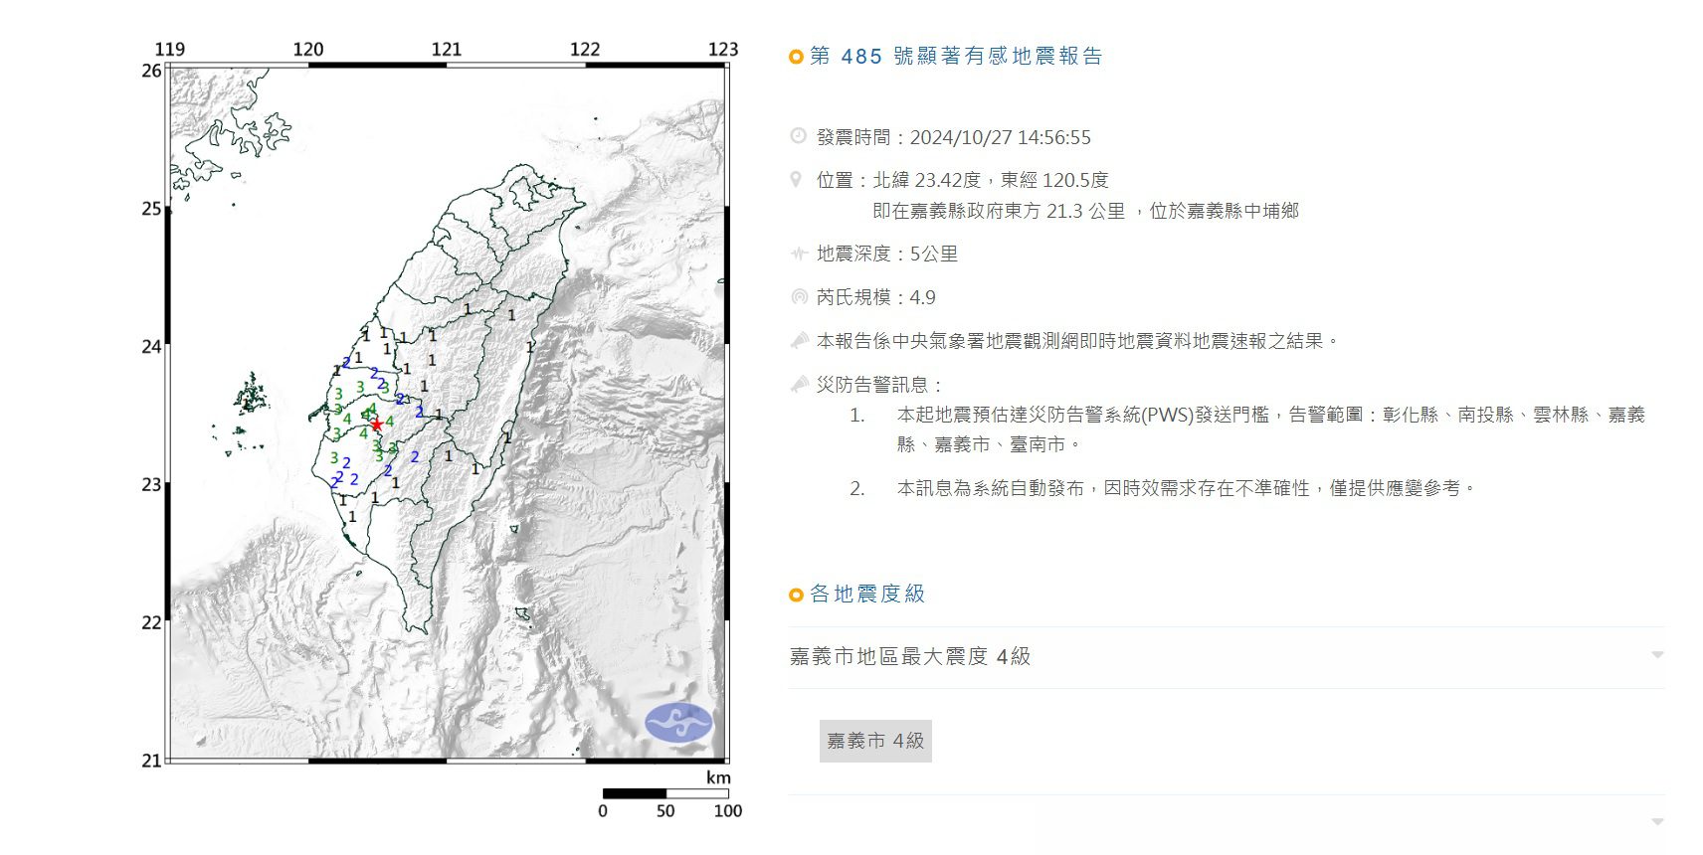Screen dimensions: 1703x855
Task: Click the 地震深度：5公里 text
Action: click(x=886, y=254)
